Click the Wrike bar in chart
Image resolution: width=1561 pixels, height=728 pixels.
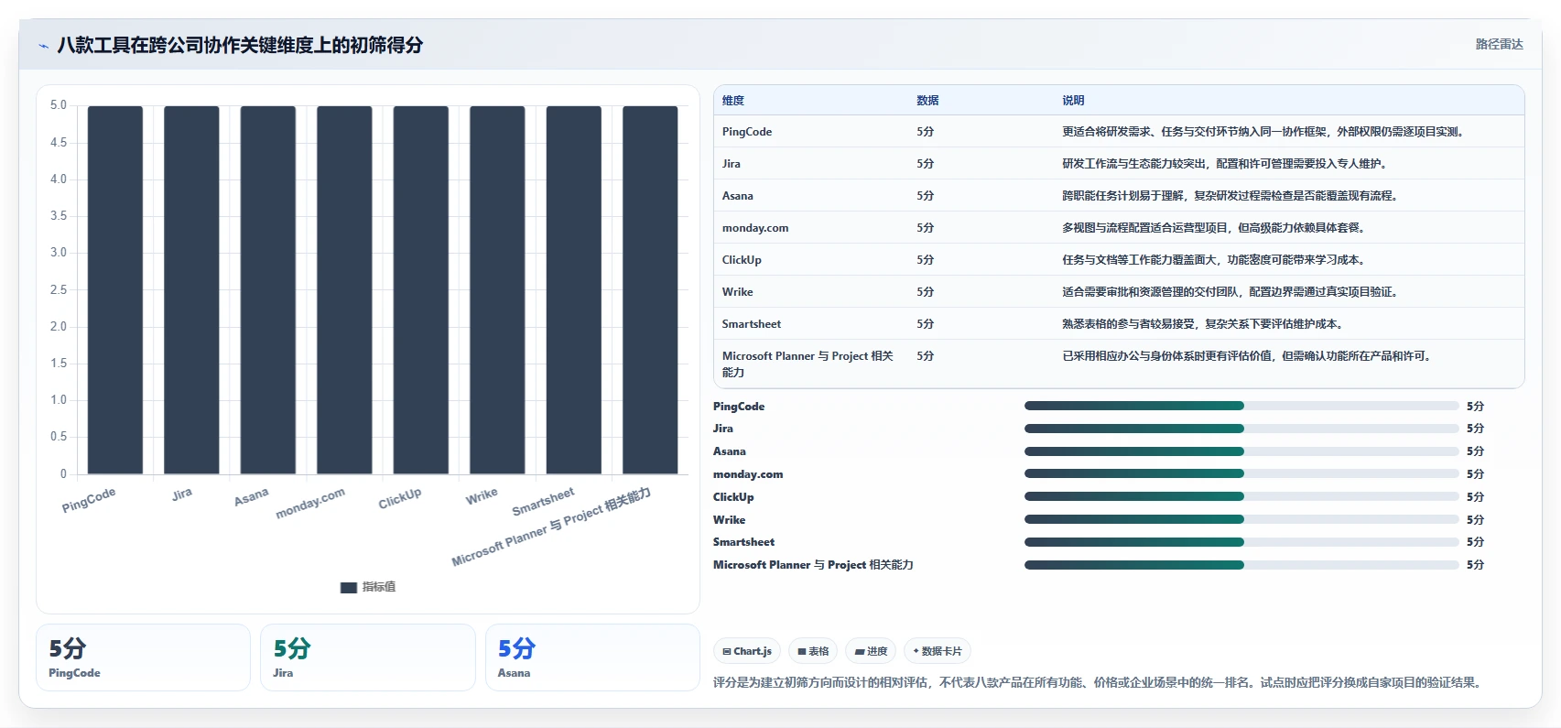point(497,290)
